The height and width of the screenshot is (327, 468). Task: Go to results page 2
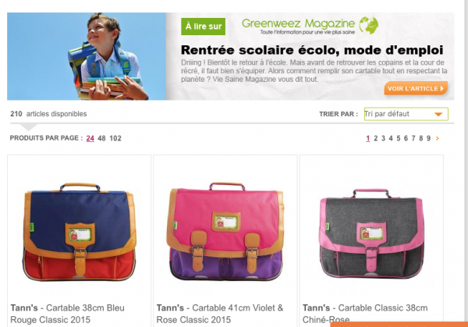pyautogui.click(x=375, y=138)
